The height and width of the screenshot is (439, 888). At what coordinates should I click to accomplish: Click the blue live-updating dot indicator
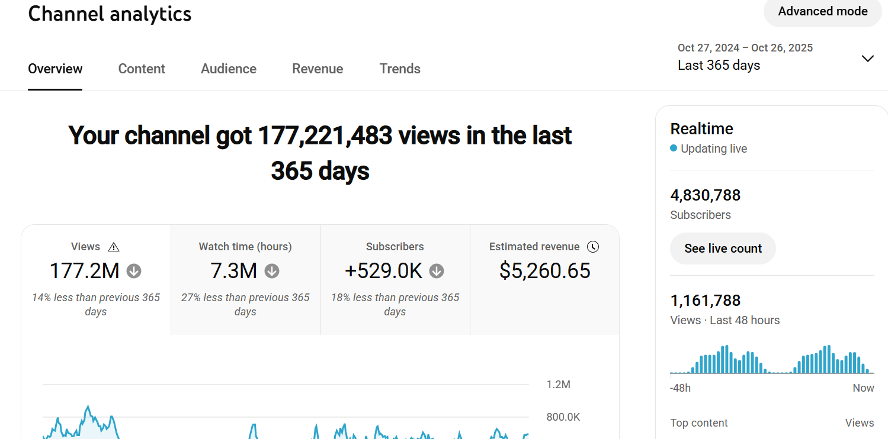pos(674,149)
